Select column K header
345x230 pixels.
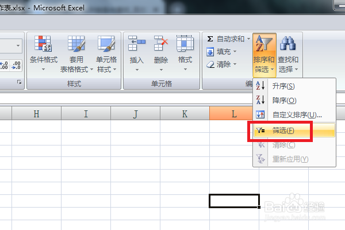click(185, 114)
